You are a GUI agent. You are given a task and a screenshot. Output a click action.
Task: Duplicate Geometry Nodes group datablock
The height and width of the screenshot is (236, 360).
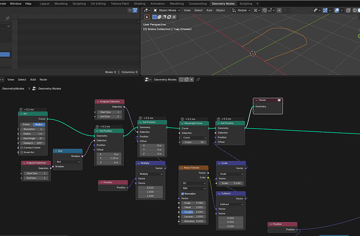186,80
